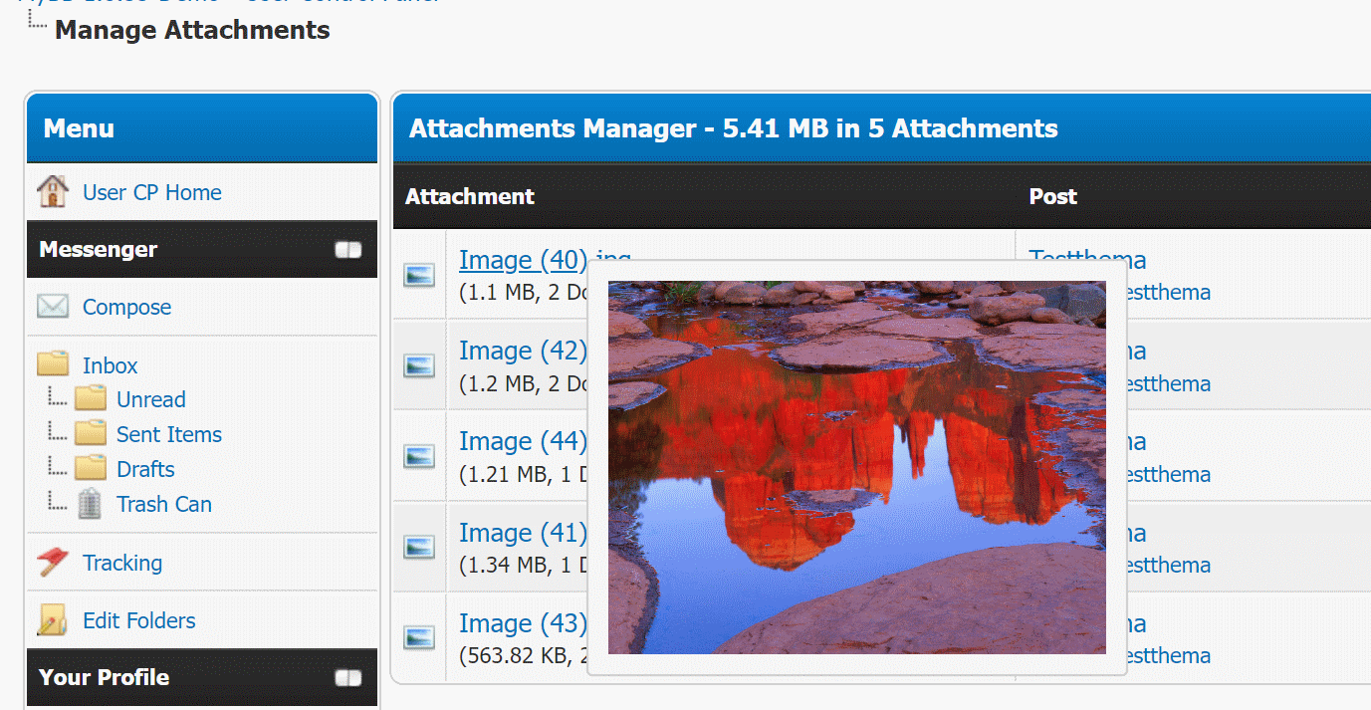Click the Inbox folder icon
Image resolution: width=1371 pixels, height=710 pixels.
tap(53, 364)
